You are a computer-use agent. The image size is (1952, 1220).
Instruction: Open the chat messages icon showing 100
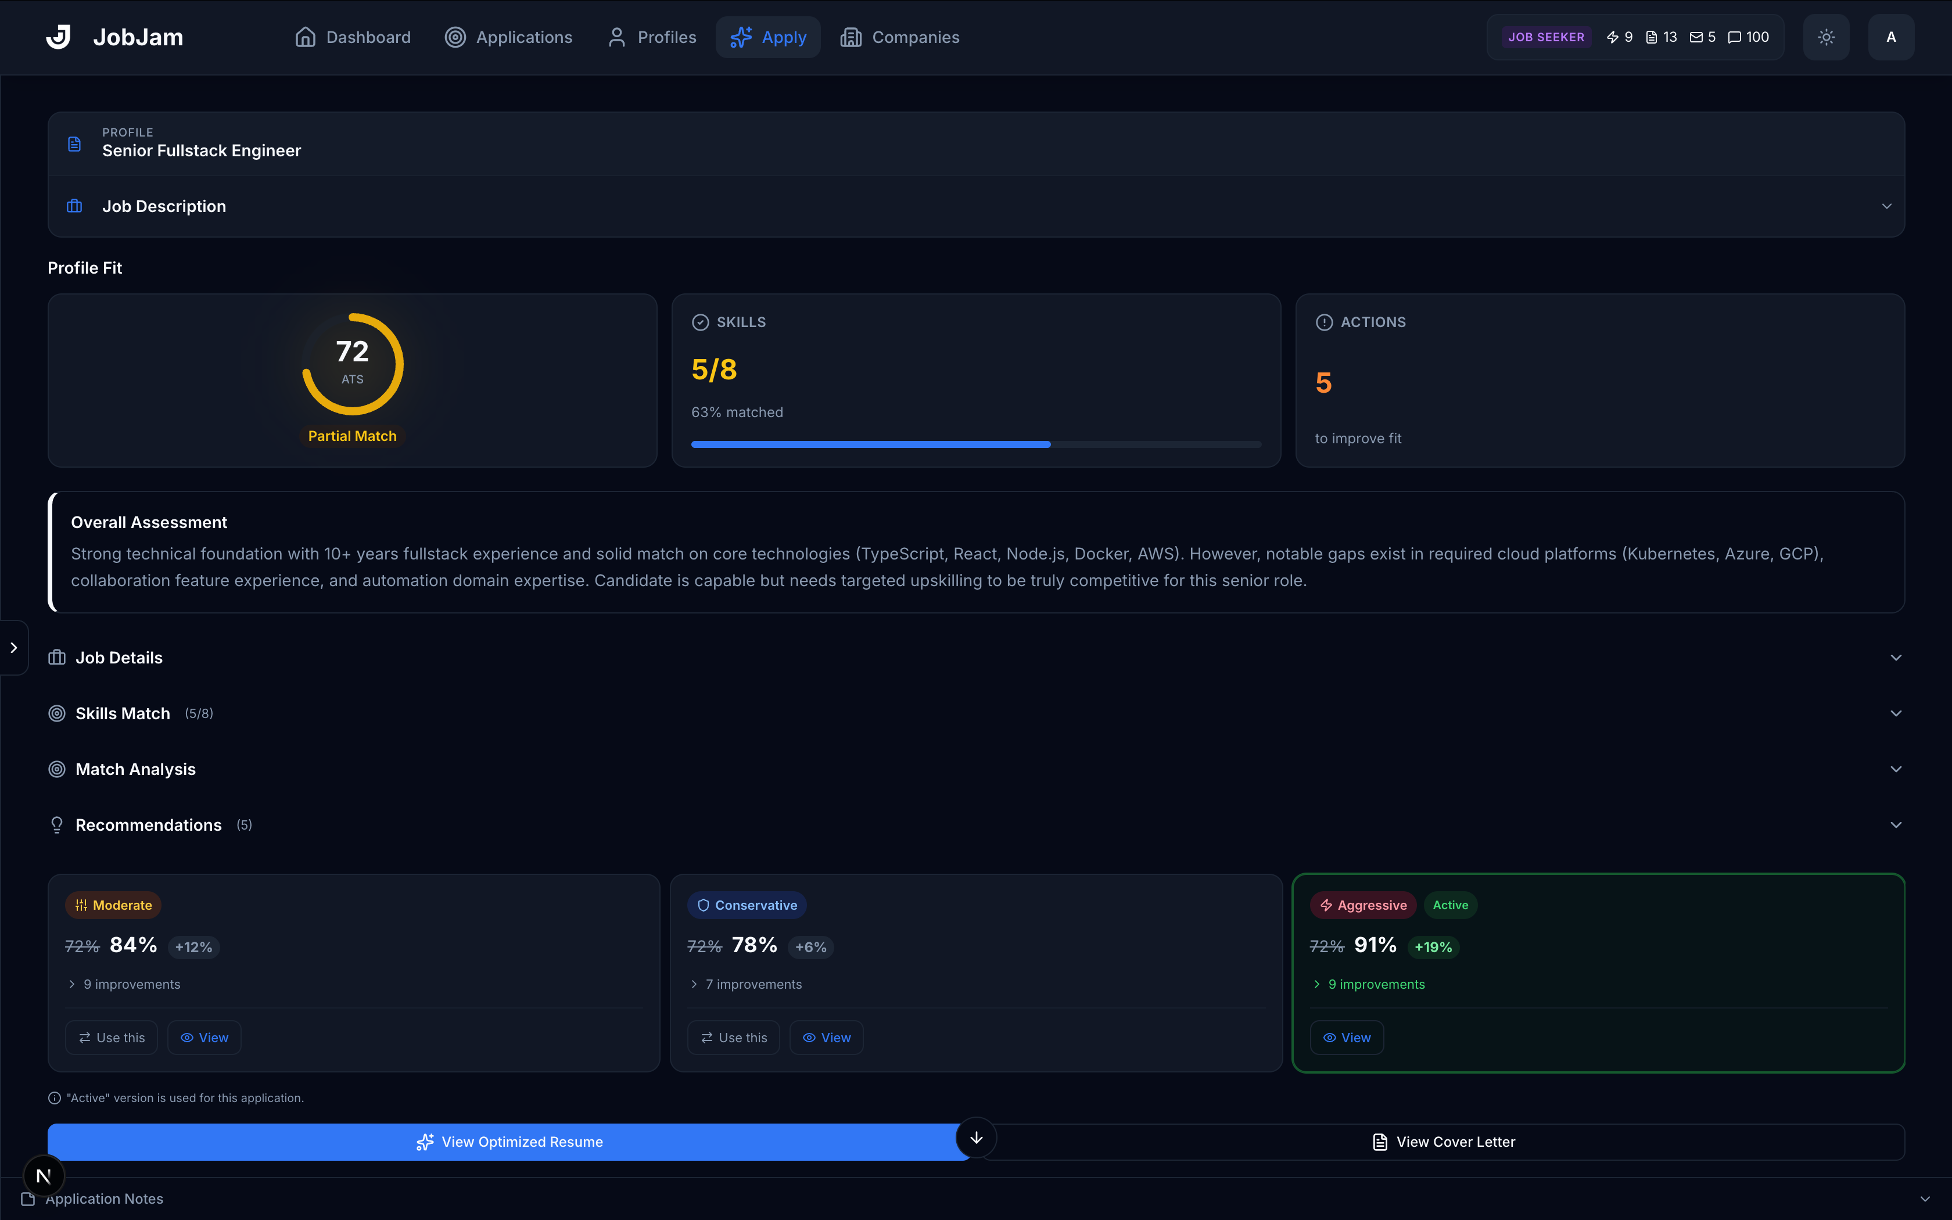pos(1735,36)
